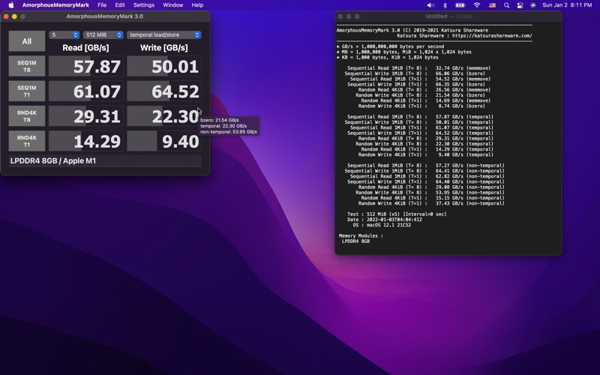Run all benchmarks with the All button
The width and height of the screenshot is (600, 375).
pyautogui.click(x=27, y=41)
